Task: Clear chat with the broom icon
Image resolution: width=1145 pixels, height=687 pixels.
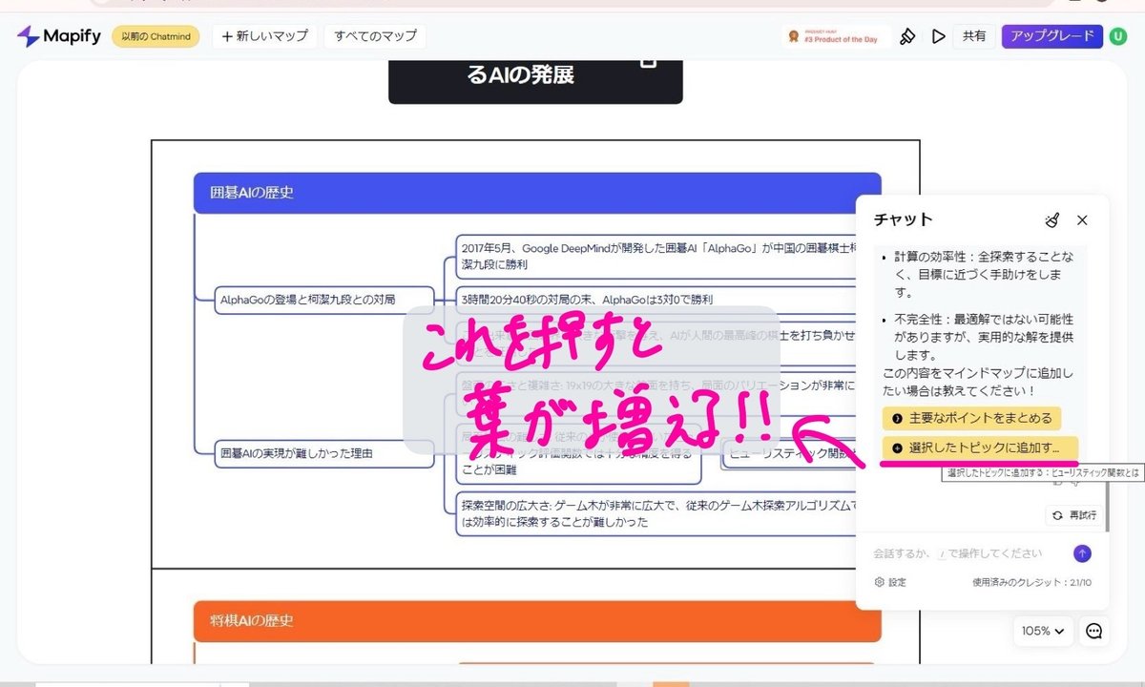Action: [x=1051, y=220]
